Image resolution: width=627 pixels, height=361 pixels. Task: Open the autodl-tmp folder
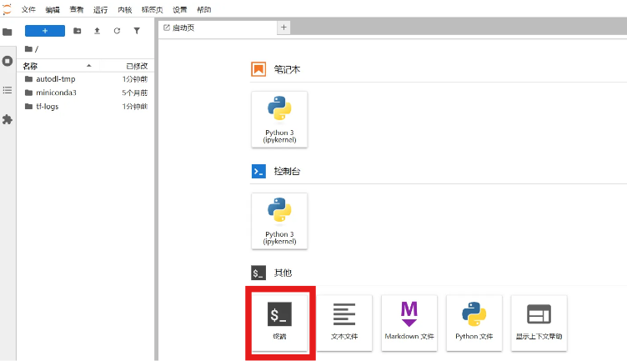(56, 79)
